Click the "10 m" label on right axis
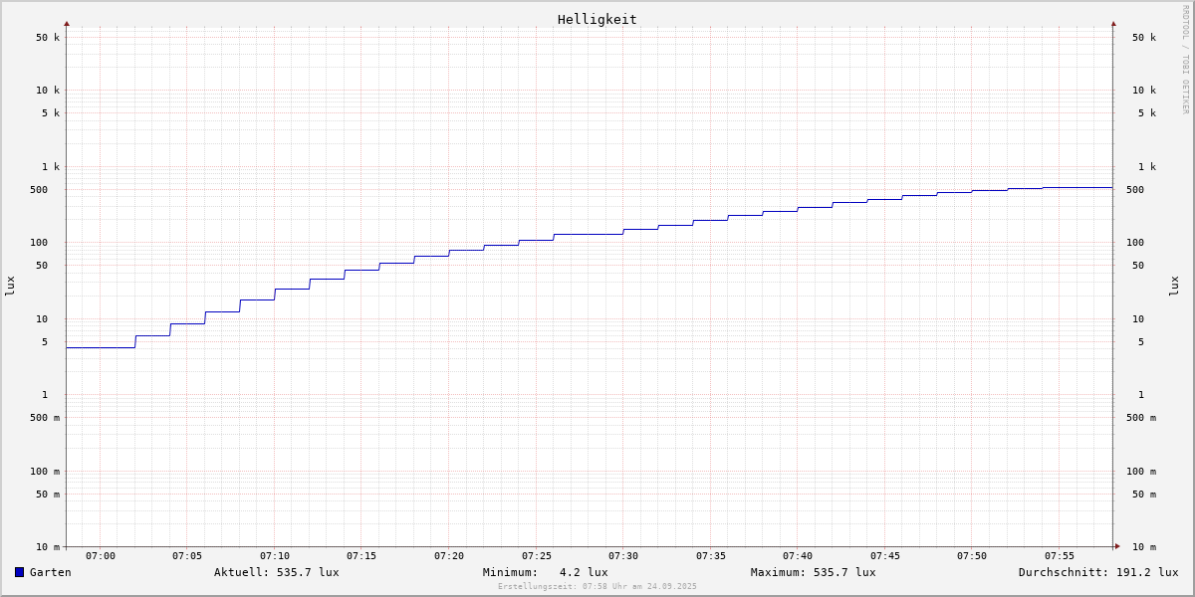This screenshot has height=597, width=1195. (x=1143, y=546)
